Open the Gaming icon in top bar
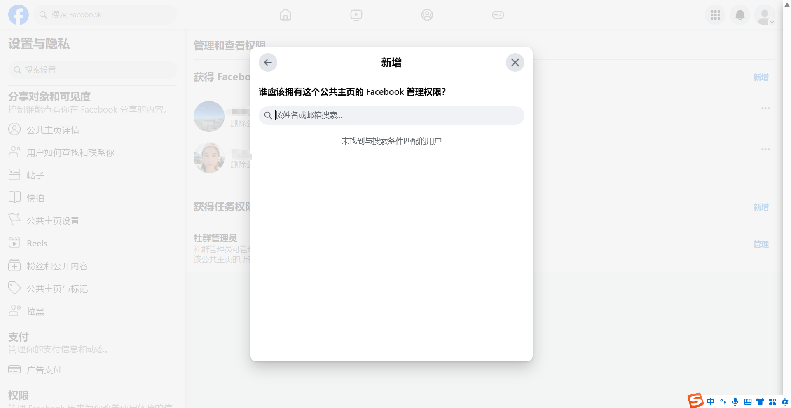The image size is (791, 408). click(498, 15)
